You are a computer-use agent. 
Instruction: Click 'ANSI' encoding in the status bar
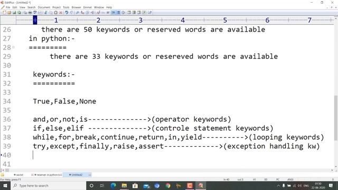290,179
